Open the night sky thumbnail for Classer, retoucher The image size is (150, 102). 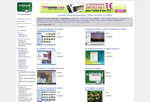point(95,38)
